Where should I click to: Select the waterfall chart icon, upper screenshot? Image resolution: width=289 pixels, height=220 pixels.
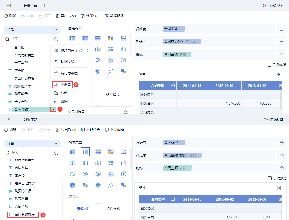123,49
